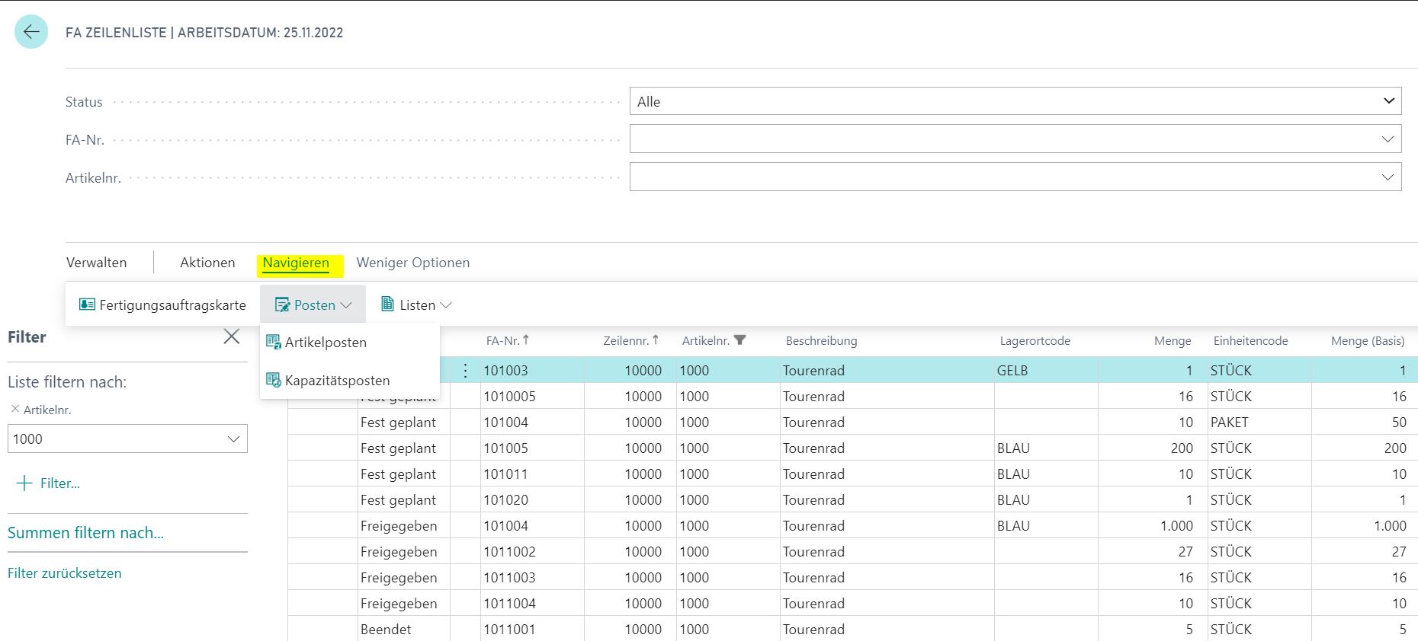The height and width of the screenshot is (641, 1418).
Task: Click the Posten menu icon
Action: coord(282,305)
